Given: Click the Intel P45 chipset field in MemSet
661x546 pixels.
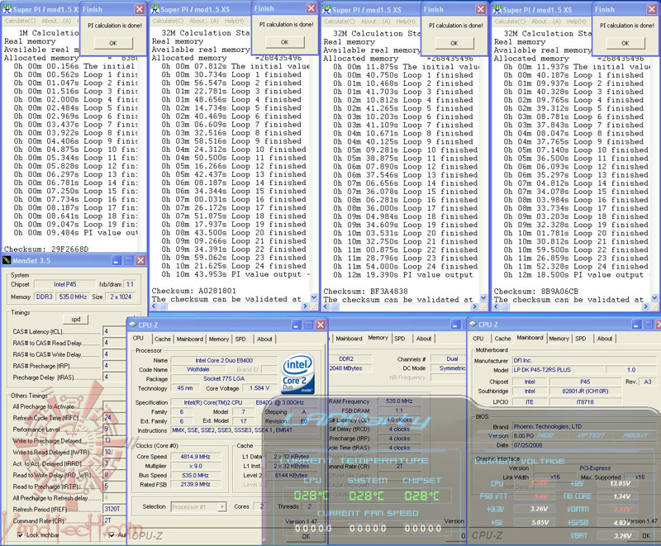Looking at the screenshot, I should [x=65, y=284].
